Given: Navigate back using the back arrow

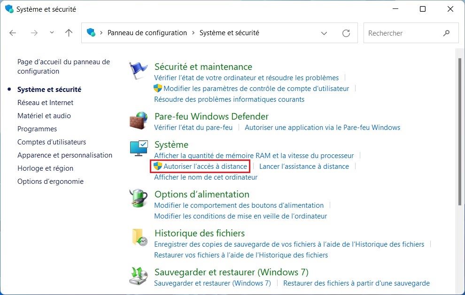Looking at the screenshot, I should (12, 33).
